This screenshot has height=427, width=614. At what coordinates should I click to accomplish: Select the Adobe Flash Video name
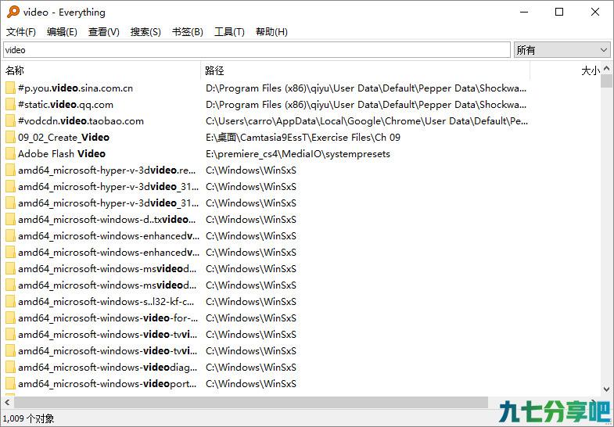point(62,154)
